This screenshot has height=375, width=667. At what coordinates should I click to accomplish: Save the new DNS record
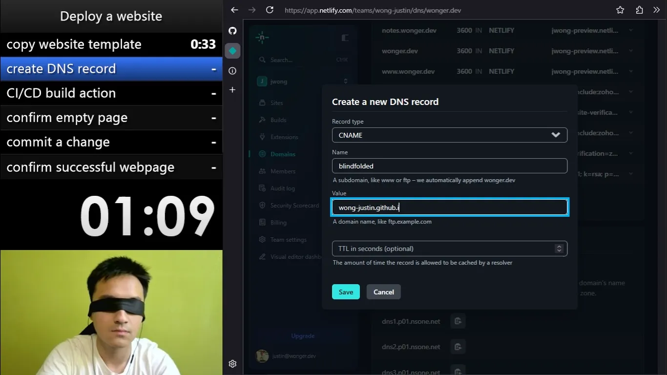(346, 292)
